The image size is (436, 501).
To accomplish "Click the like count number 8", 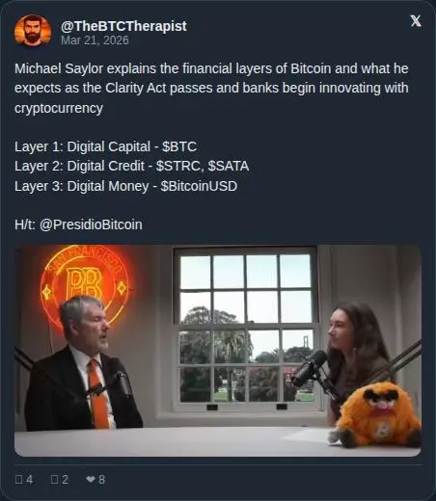I will (101, 480).
